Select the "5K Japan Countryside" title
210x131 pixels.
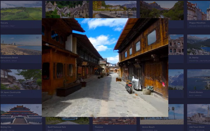(10, 92)
